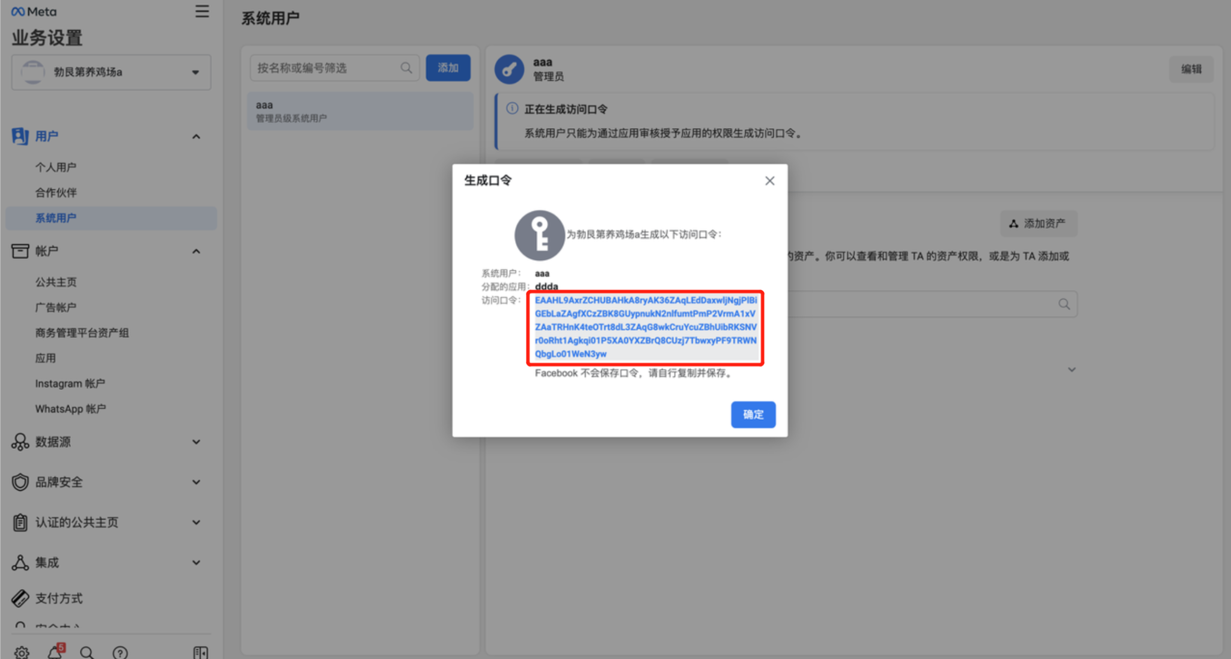Screen dimensions: 1231x659
Task: Close the 生成口令 dialog with X
Action: click(x=769, y=181)
